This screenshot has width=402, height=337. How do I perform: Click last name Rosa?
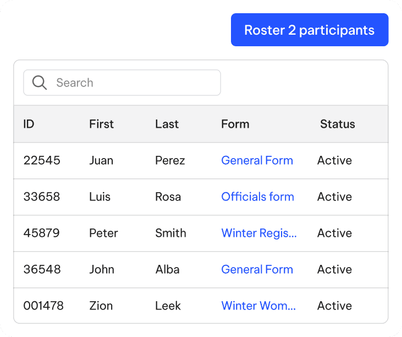(x=168, y=197)
